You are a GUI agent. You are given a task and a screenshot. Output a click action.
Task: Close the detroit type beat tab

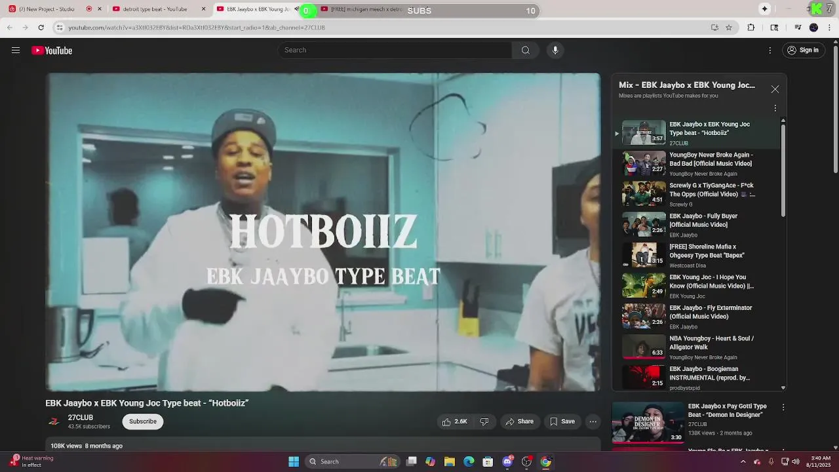pyautogui.click(x=203, y=9)
